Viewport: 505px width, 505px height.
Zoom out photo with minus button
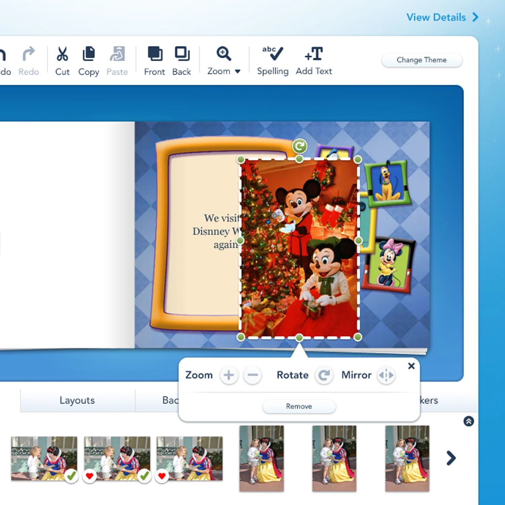tap(252, 375)
